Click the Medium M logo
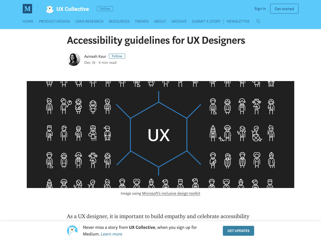 tap(27, 9)
